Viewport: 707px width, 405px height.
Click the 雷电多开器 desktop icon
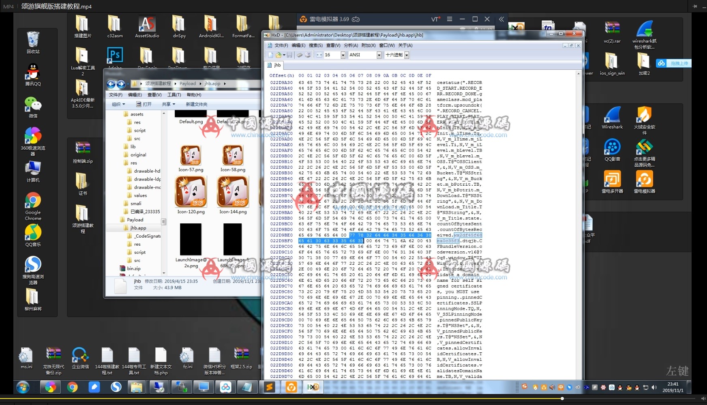coord(612,182)
